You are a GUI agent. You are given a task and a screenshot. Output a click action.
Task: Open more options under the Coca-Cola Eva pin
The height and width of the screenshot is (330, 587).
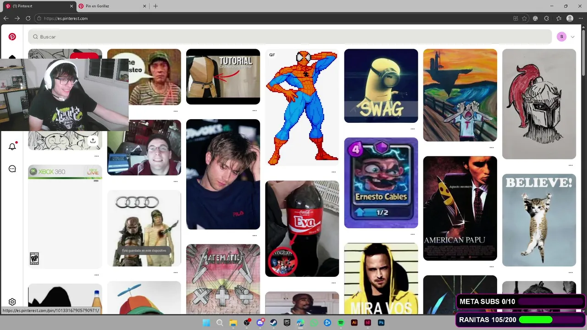click(x=333, y=283)
